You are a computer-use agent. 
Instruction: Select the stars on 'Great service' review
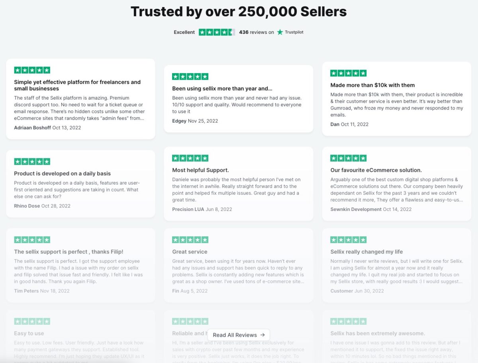pyautogui.click(x=190, y=240)
